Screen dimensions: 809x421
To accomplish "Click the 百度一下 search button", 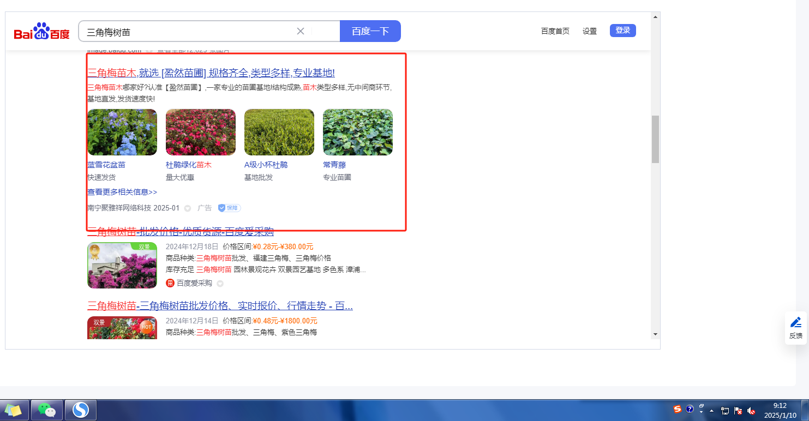I will tap(370, 31).
